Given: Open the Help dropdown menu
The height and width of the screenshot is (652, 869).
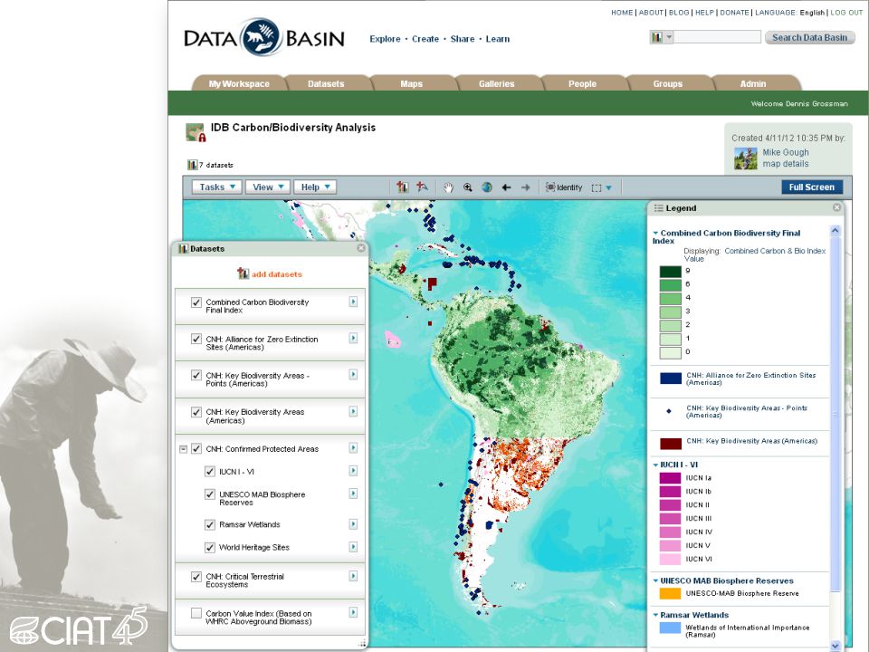Looking at the screenshot, I should [x=315, y=187].
